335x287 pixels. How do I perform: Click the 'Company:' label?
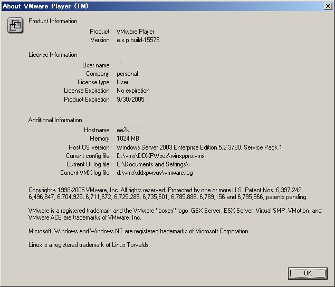coord(98,74)
